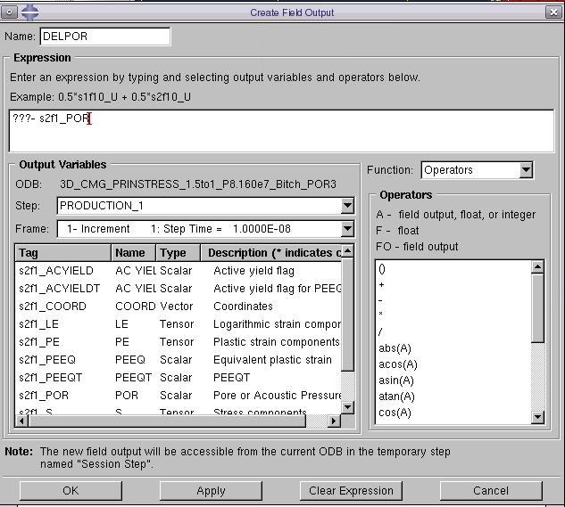Click the variables table scroll left arrow

(x=21, y=421)
